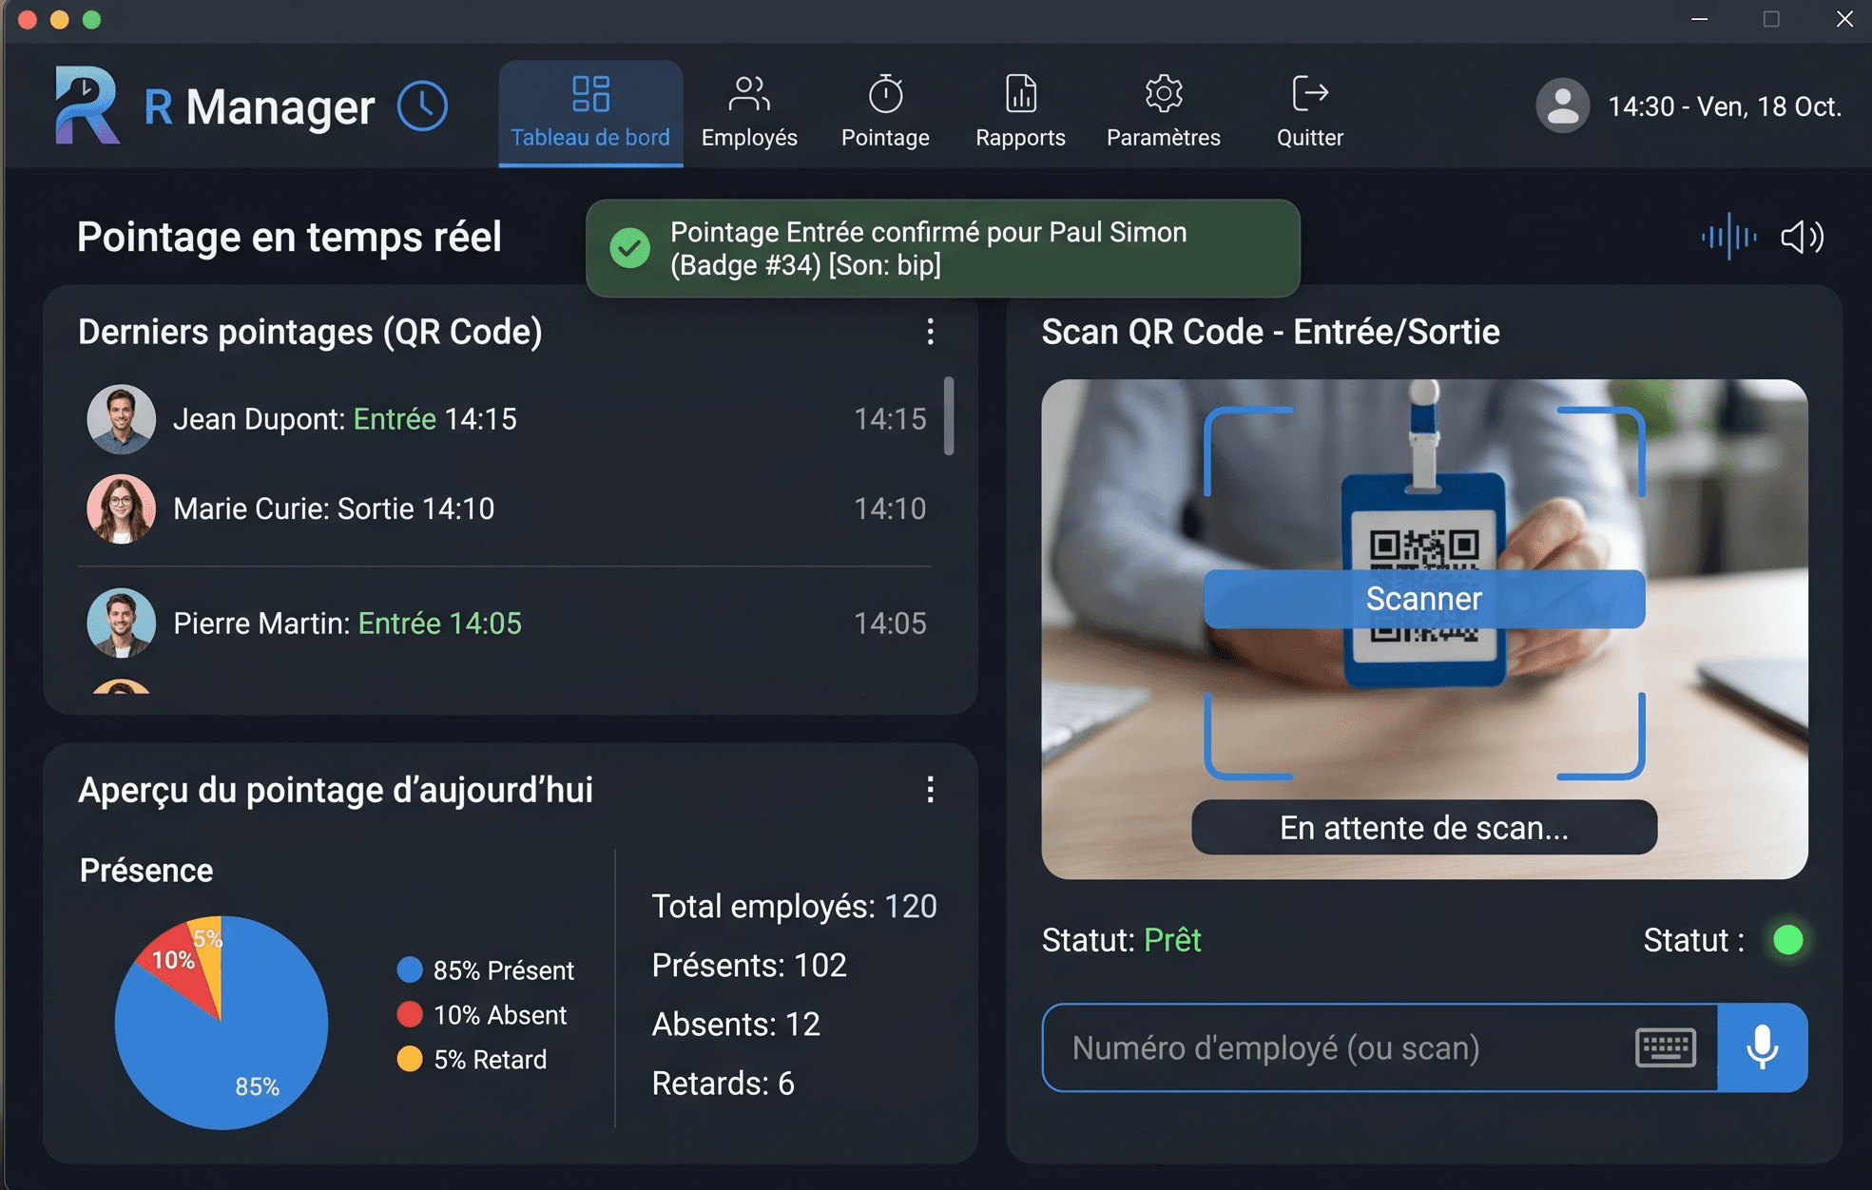Click the Prêt status text
1872x1190 pixels.
click(1172, 940)
